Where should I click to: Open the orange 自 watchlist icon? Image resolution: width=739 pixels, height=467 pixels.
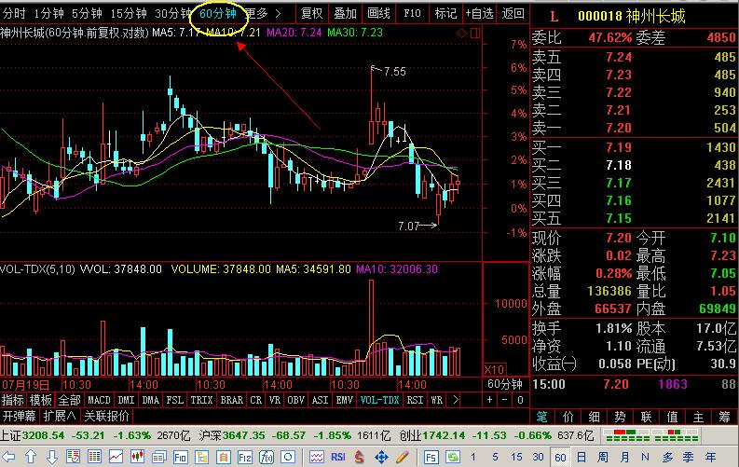pos(224,457)
